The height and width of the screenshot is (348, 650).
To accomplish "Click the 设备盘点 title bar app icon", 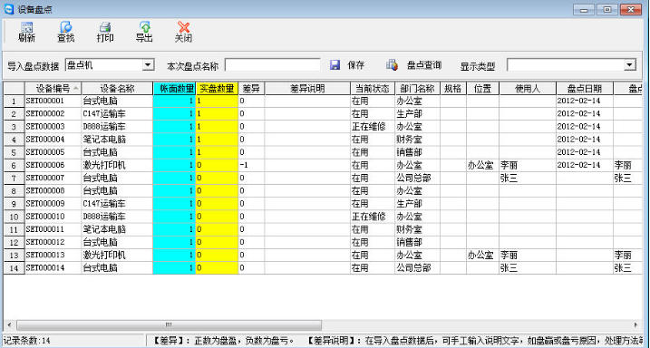I will tap(9, 9).
